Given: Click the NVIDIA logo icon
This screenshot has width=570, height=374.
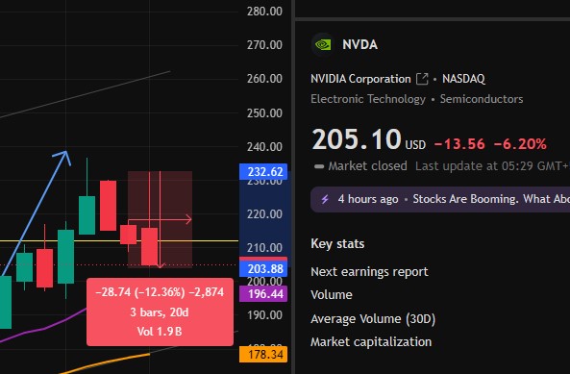Looking at the screenshot, I should coord(322,44).
